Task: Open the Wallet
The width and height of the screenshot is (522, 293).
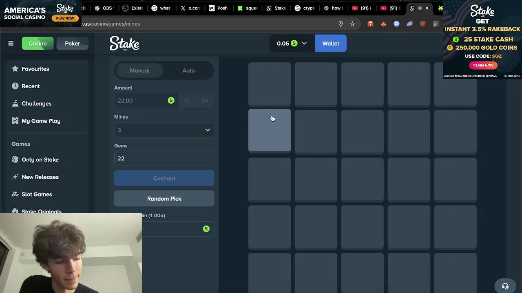Action: [x=331, y=44]
